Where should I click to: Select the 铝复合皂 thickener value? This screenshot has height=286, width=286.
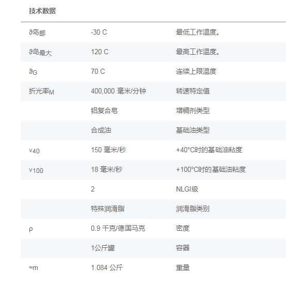point(104,110)
